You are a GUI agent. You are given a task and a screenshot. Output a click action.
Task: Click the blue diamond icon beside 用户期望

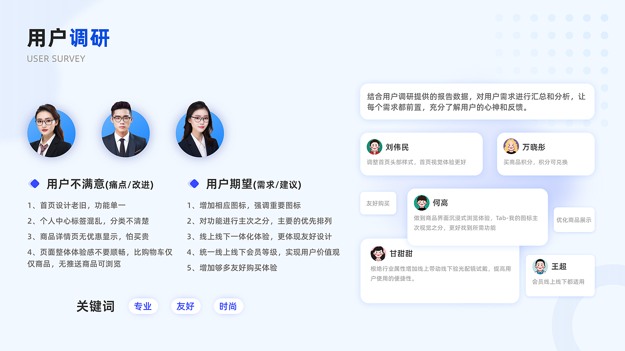pos(194,184)
